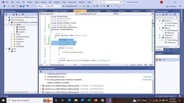The height and width of the screenshot is (103, 184).
Task: Select the NewTable node
Action: [22, 29]
